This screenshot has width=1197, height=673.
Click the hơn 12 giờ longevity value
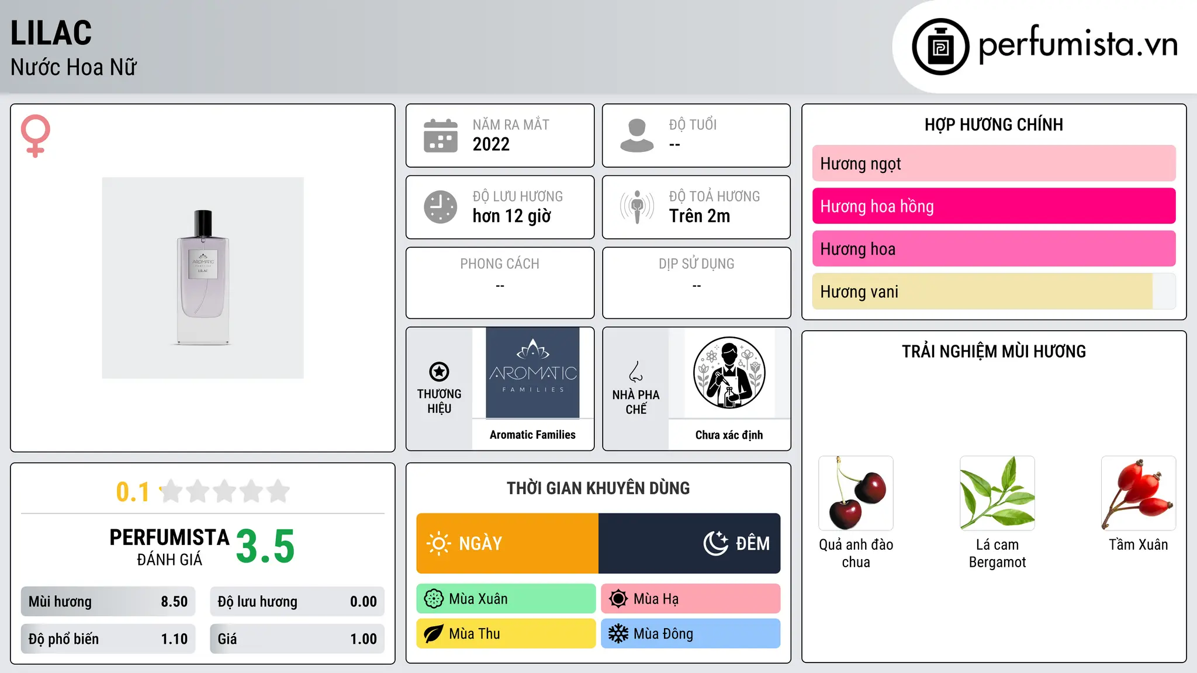point(512,216)
